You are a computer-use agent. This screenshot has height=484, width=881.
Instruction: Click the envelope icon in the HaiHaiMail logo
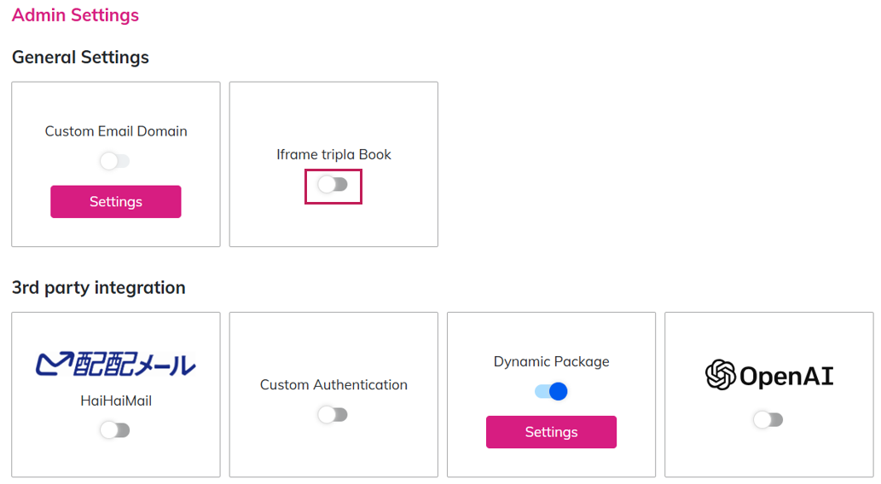point(51,365)
